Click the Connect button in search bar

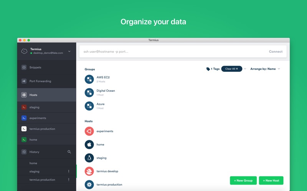tap(276, 52)
